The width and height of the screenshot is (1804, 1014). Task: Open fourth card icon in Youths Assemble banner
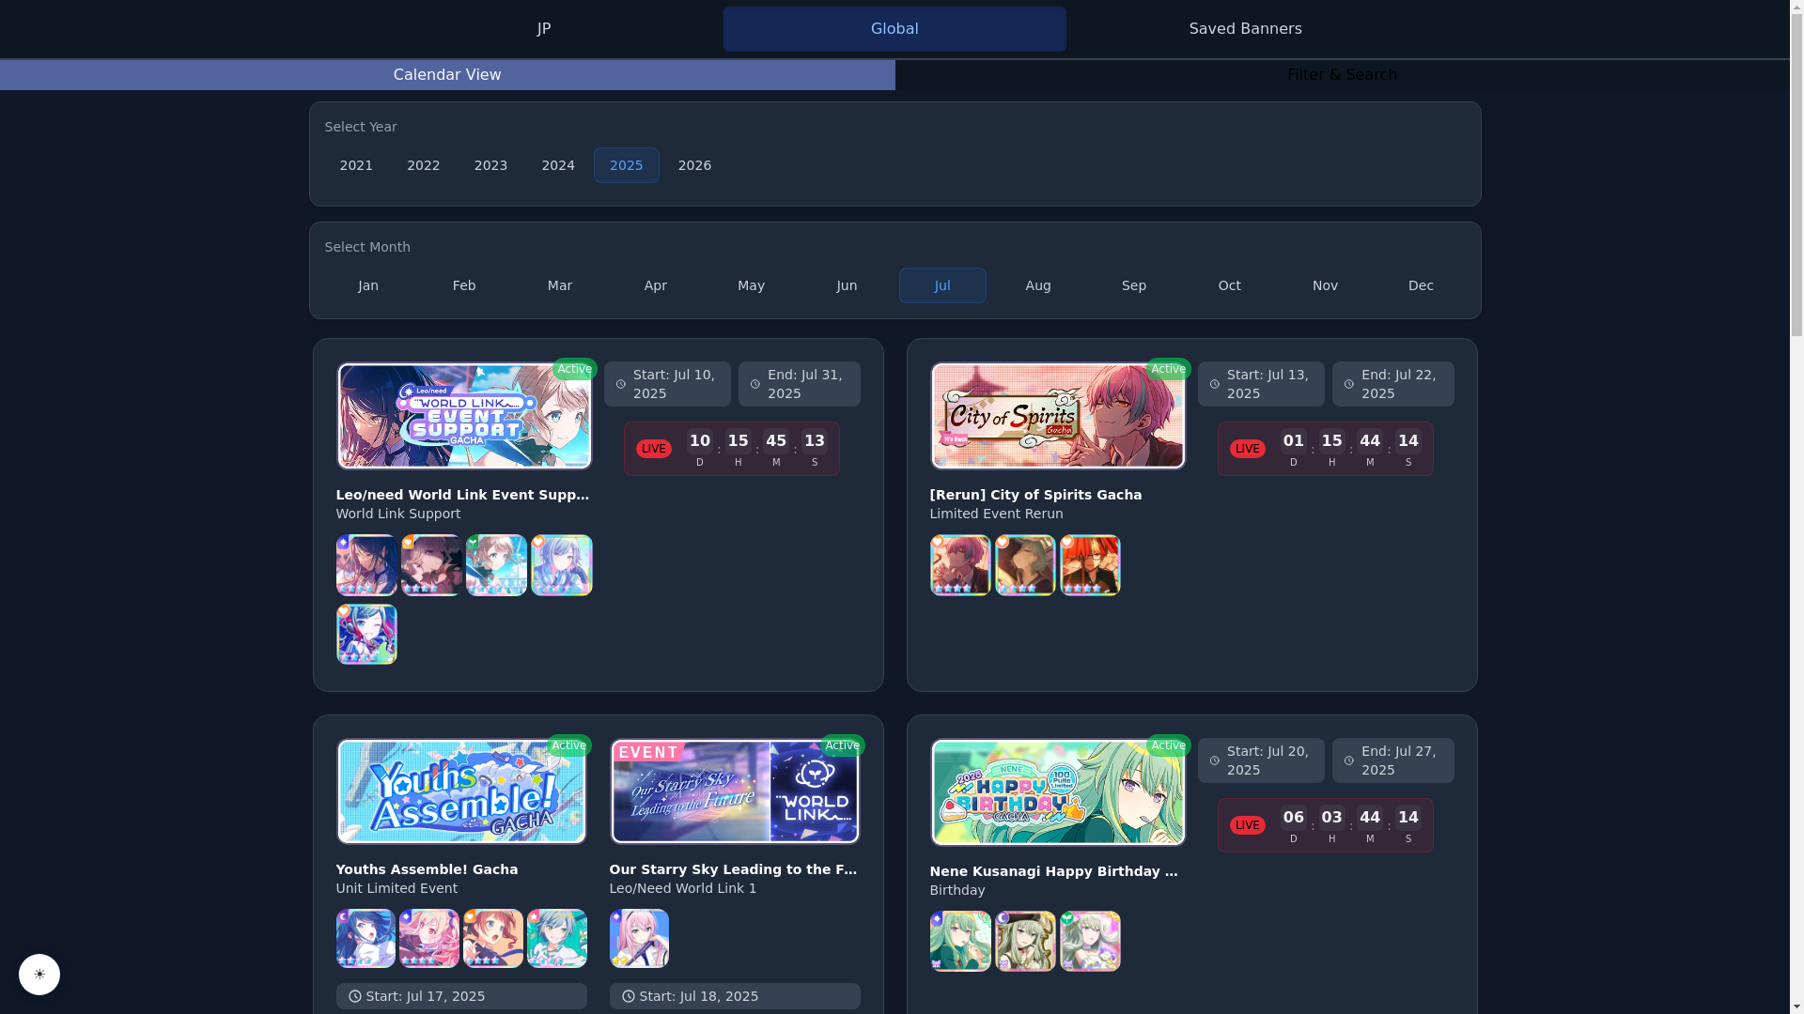click(557, 938)
